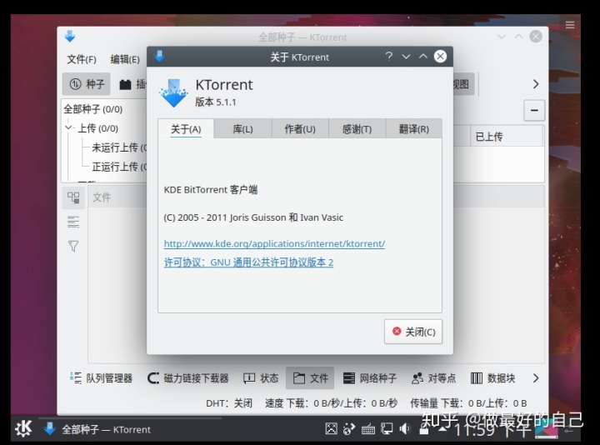Expand the main toolbar overflow chevron

pos(536,84)
